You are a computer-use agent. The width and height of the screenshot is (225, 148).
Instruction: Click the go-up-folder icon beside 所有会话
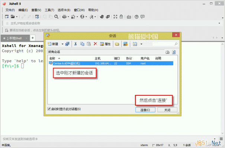(167, 52)
